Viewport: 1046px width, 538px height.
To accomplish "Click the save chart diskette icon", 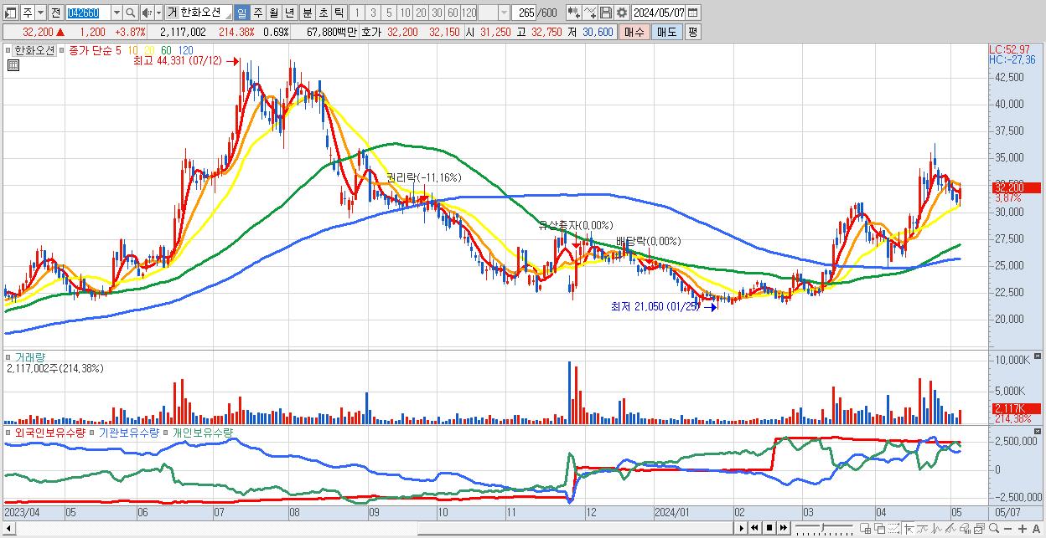I will [x=606, y=13].
